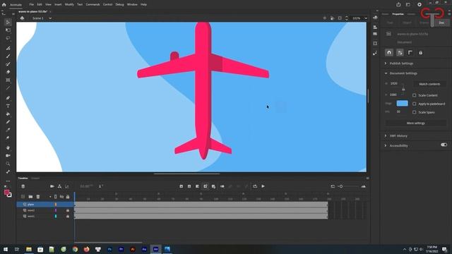Open the Control menu
452x254 pixels.
(107, 5)
